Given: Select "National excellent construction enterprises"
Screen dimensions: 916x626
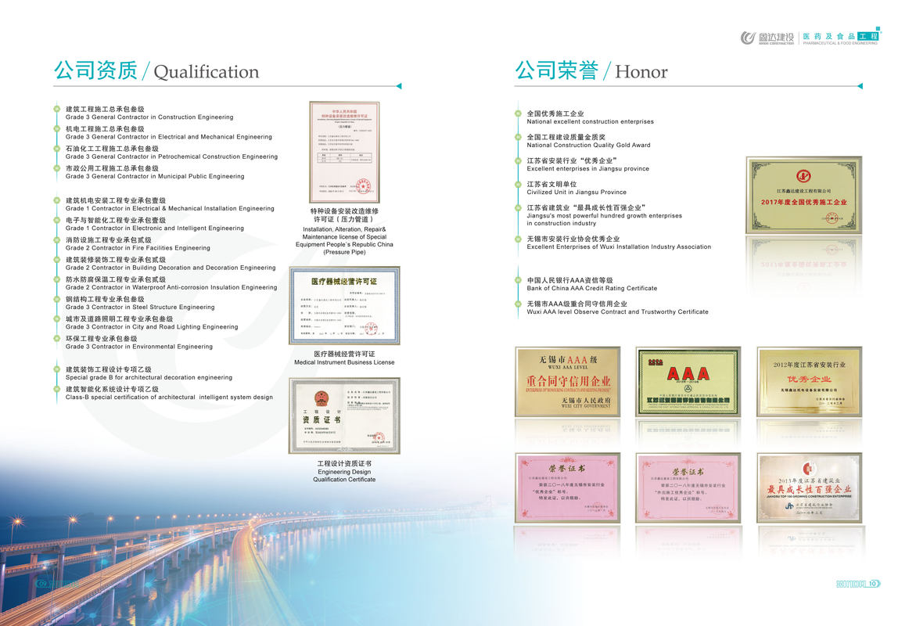Looking at the screenshot, I should (590, 122).
